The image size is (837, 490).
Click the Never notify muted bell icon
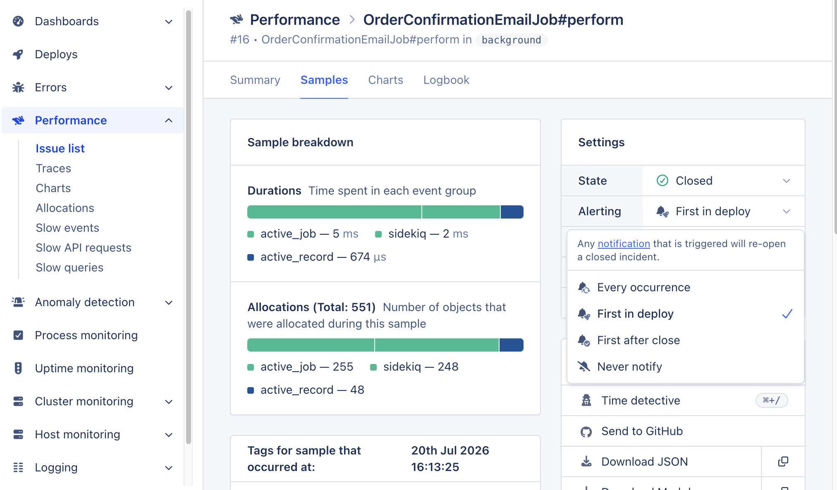tap(584, 366)
